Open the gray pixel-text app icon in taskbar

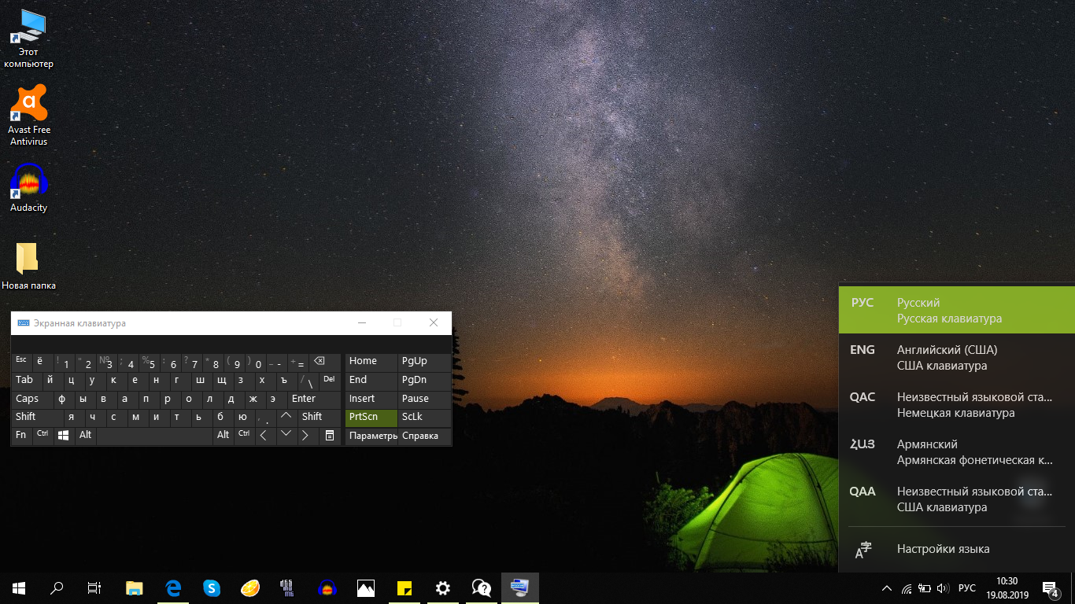[x=289, y=587]
